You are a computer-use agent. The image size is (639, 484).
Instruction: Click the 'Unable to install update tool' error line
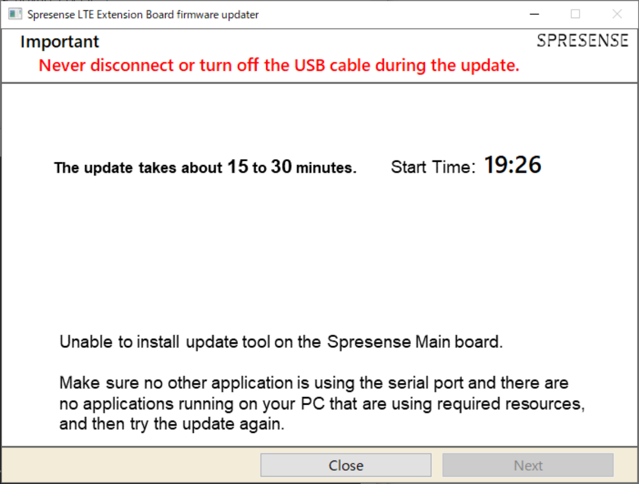281,342
